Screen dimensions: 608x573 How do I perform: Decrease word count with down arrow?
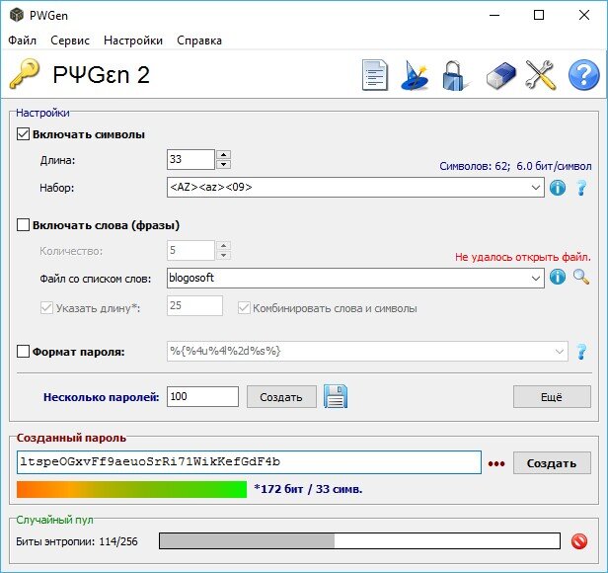(224, 256)
